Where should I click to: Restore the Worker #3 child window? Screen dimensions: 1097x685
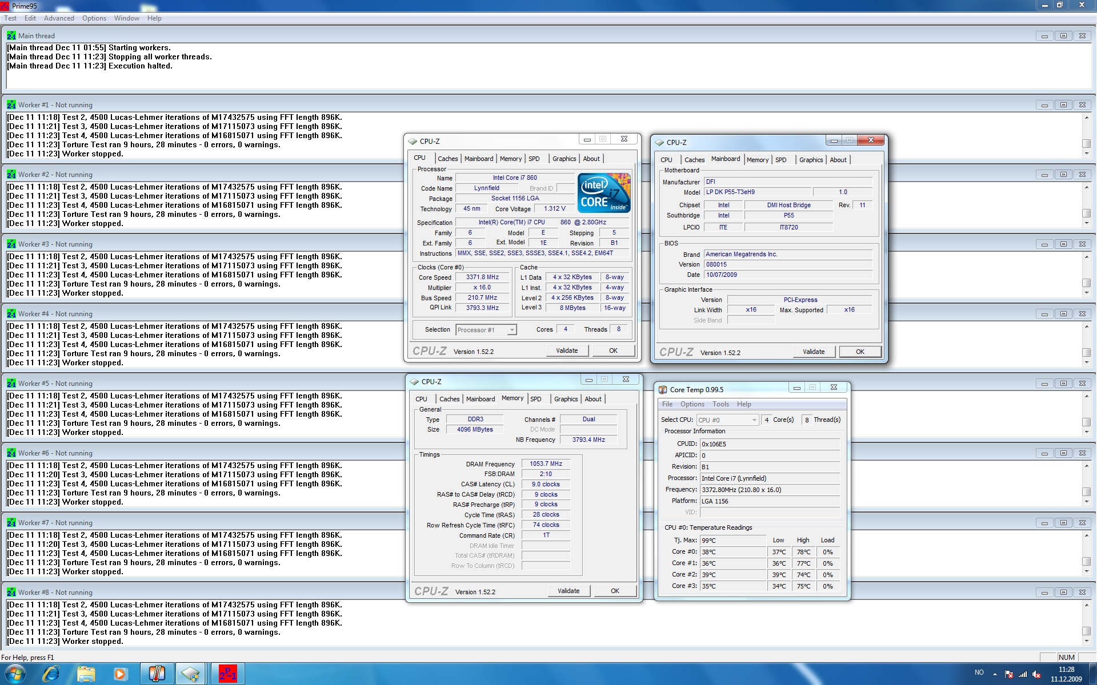click(x=1063, y=244)
